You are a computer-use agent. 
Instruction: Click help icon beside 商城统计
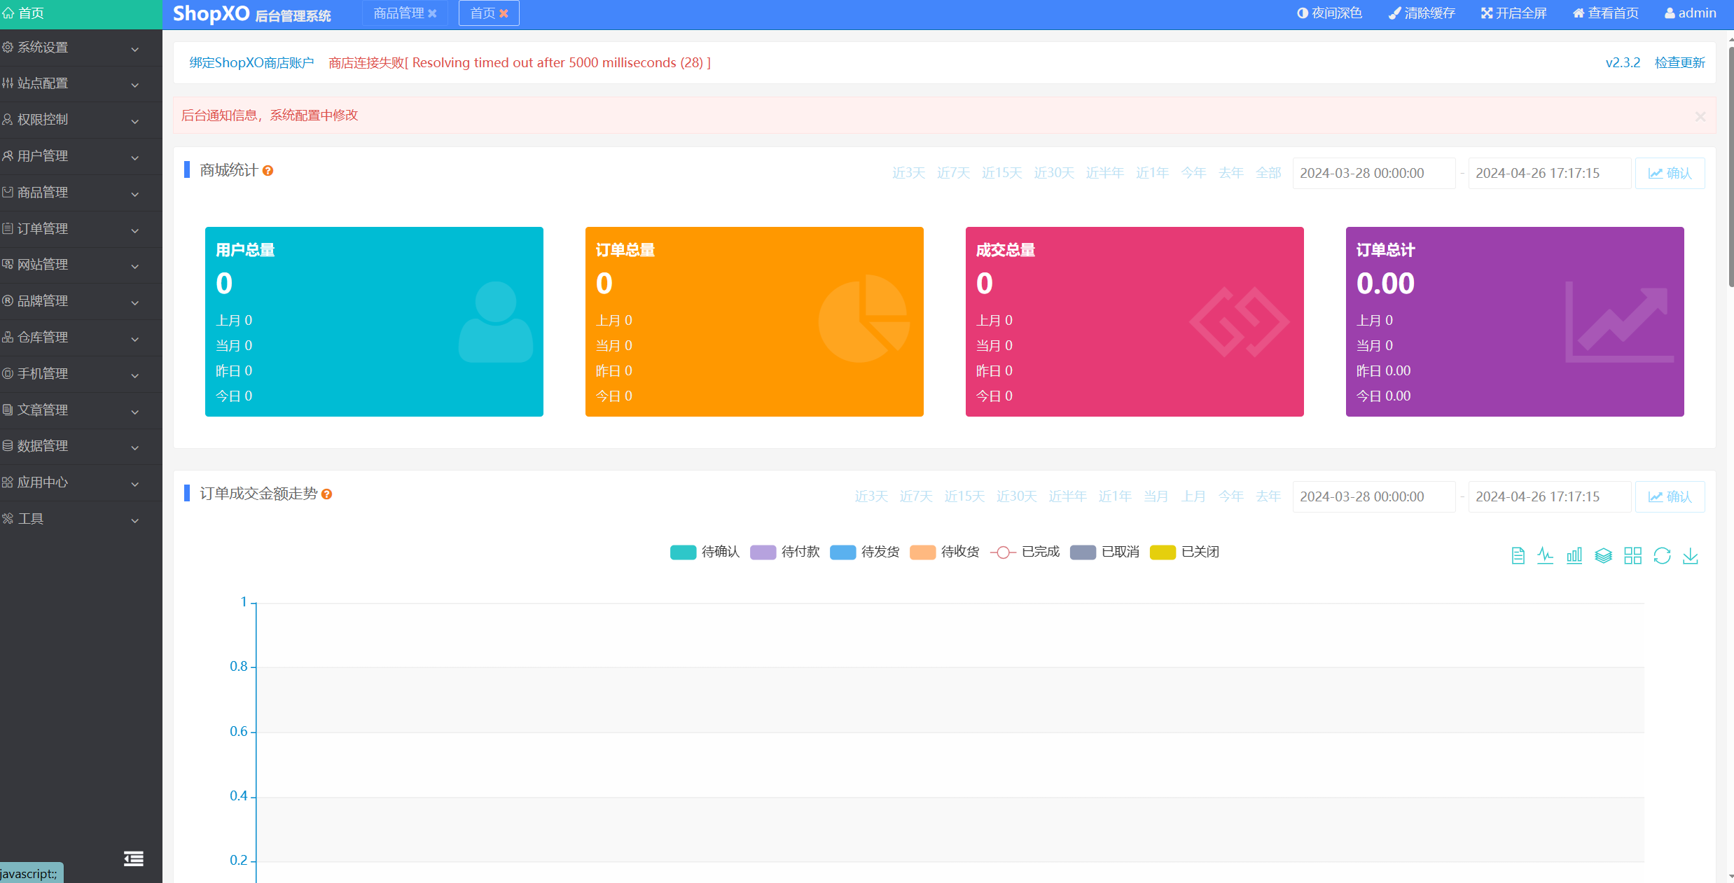268,171
